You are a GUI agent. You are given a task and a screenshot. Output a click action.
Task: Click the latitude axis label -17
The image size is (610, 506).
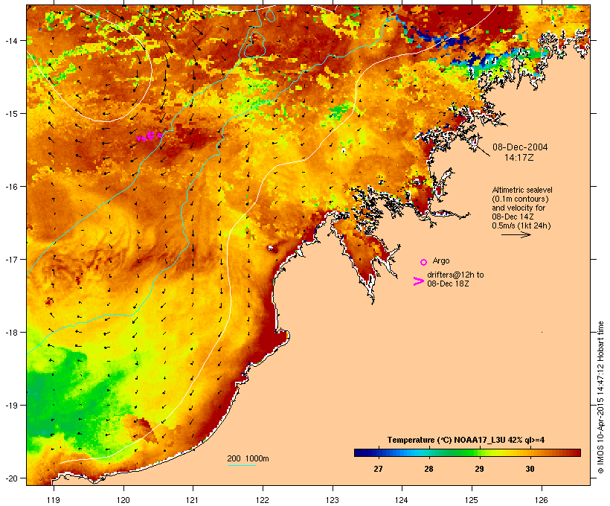(x=11, y=259)
